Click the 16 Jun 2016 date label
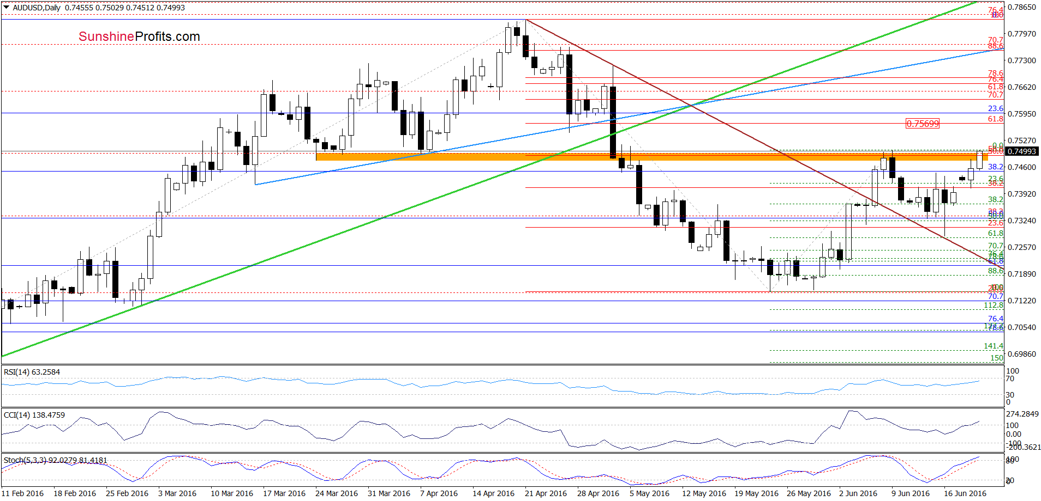The image size is (1041, 501). [965, 493]
